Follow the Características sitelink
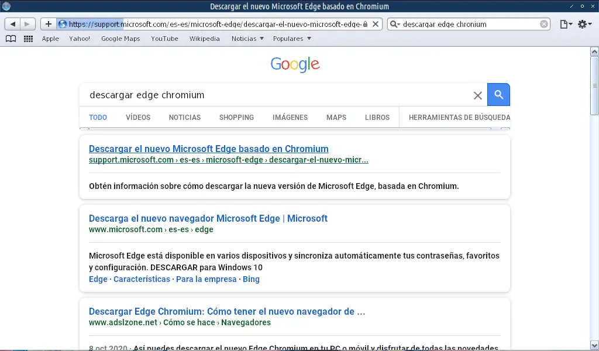Viewport: 599px width, 351px height. coord(142,279)
